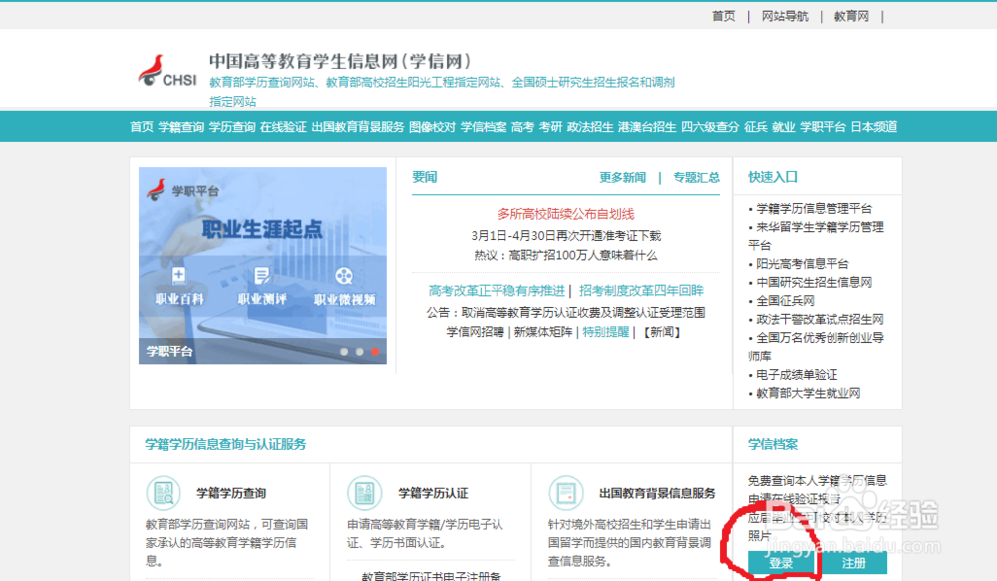This screenshot has width=997, height=581.
Task: Open 全国征兵网 quick link
Action: pos(785,301)
